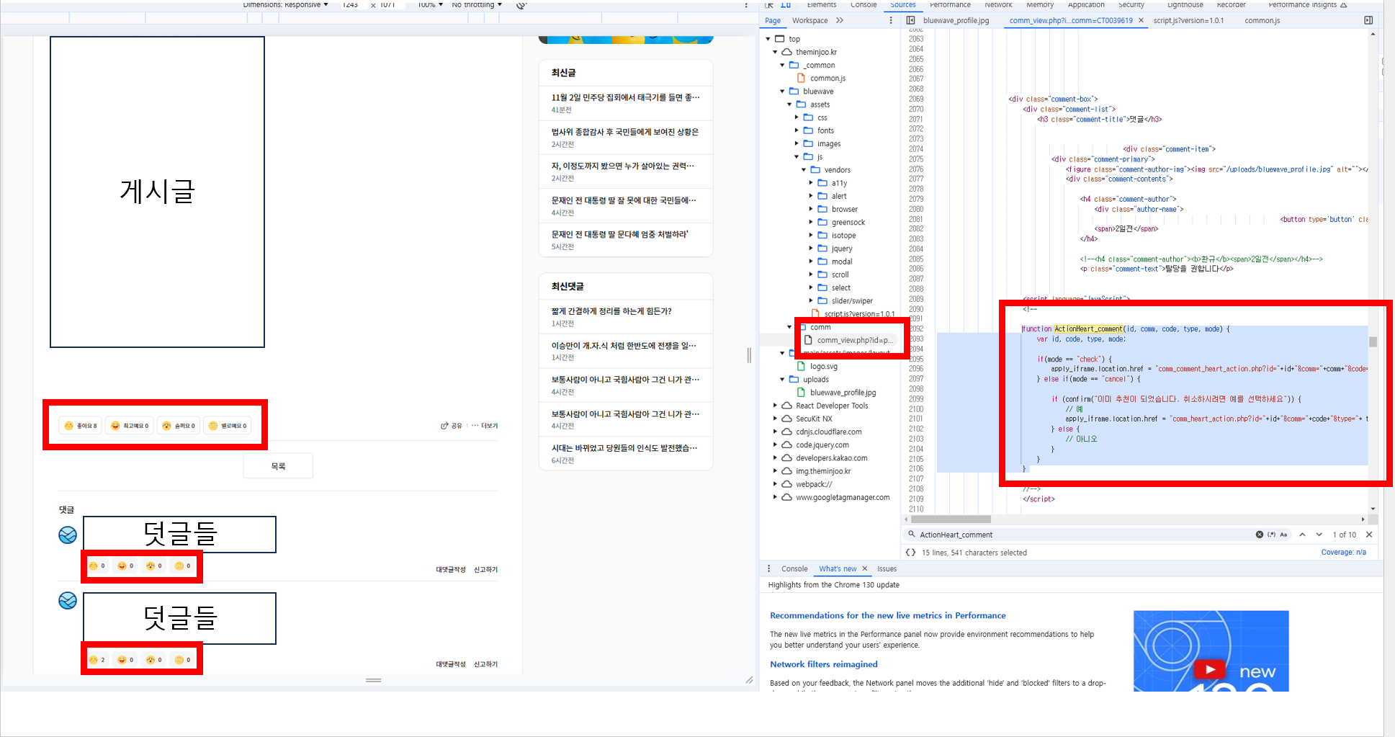This screenshot has width=1395, height=737.
Task: Select logo.svg in the file tree
Action: 823,367
